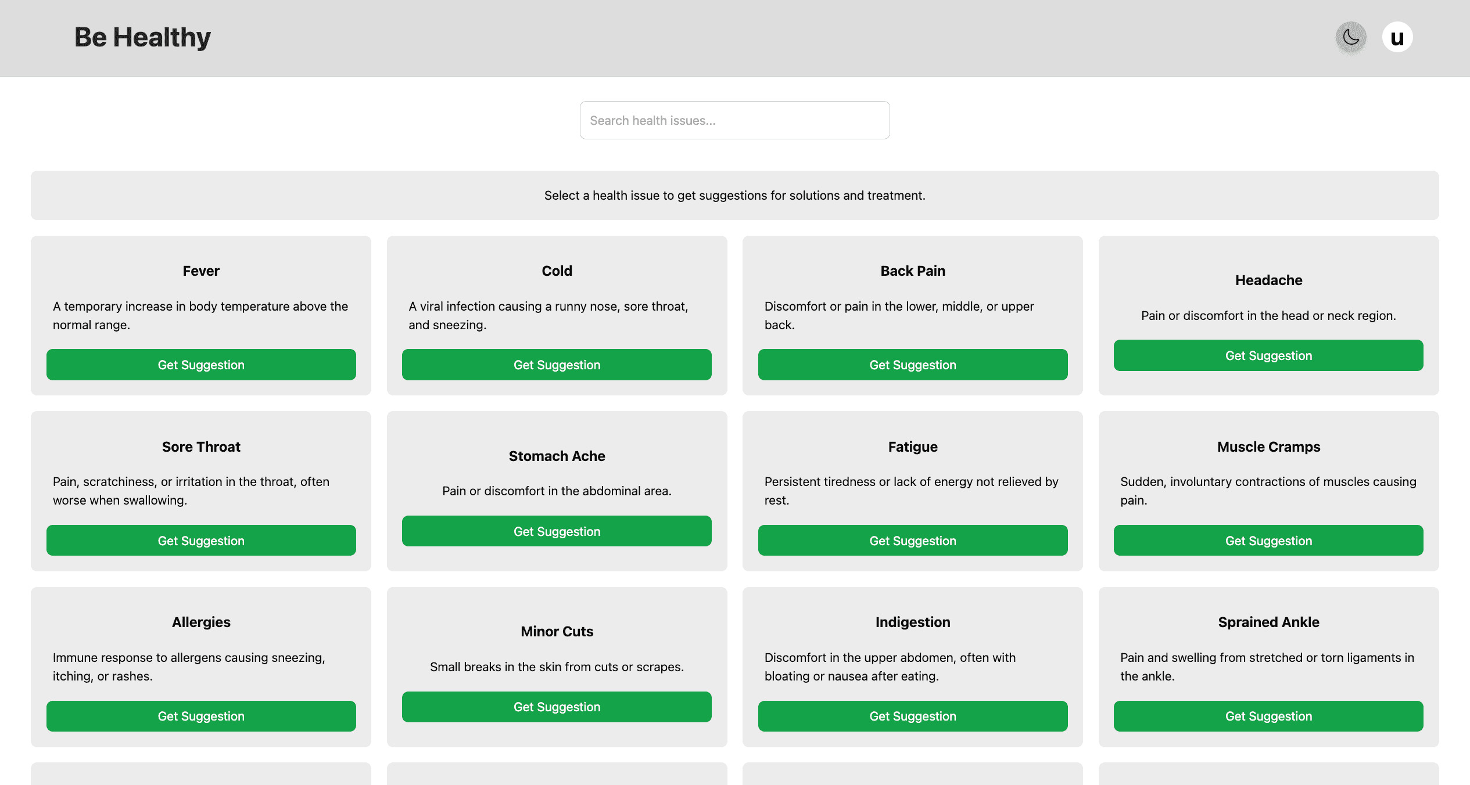Get suggestion for Cold
Image resolution: width=1470 pixels, height=785 pixels.
point(557,365)
